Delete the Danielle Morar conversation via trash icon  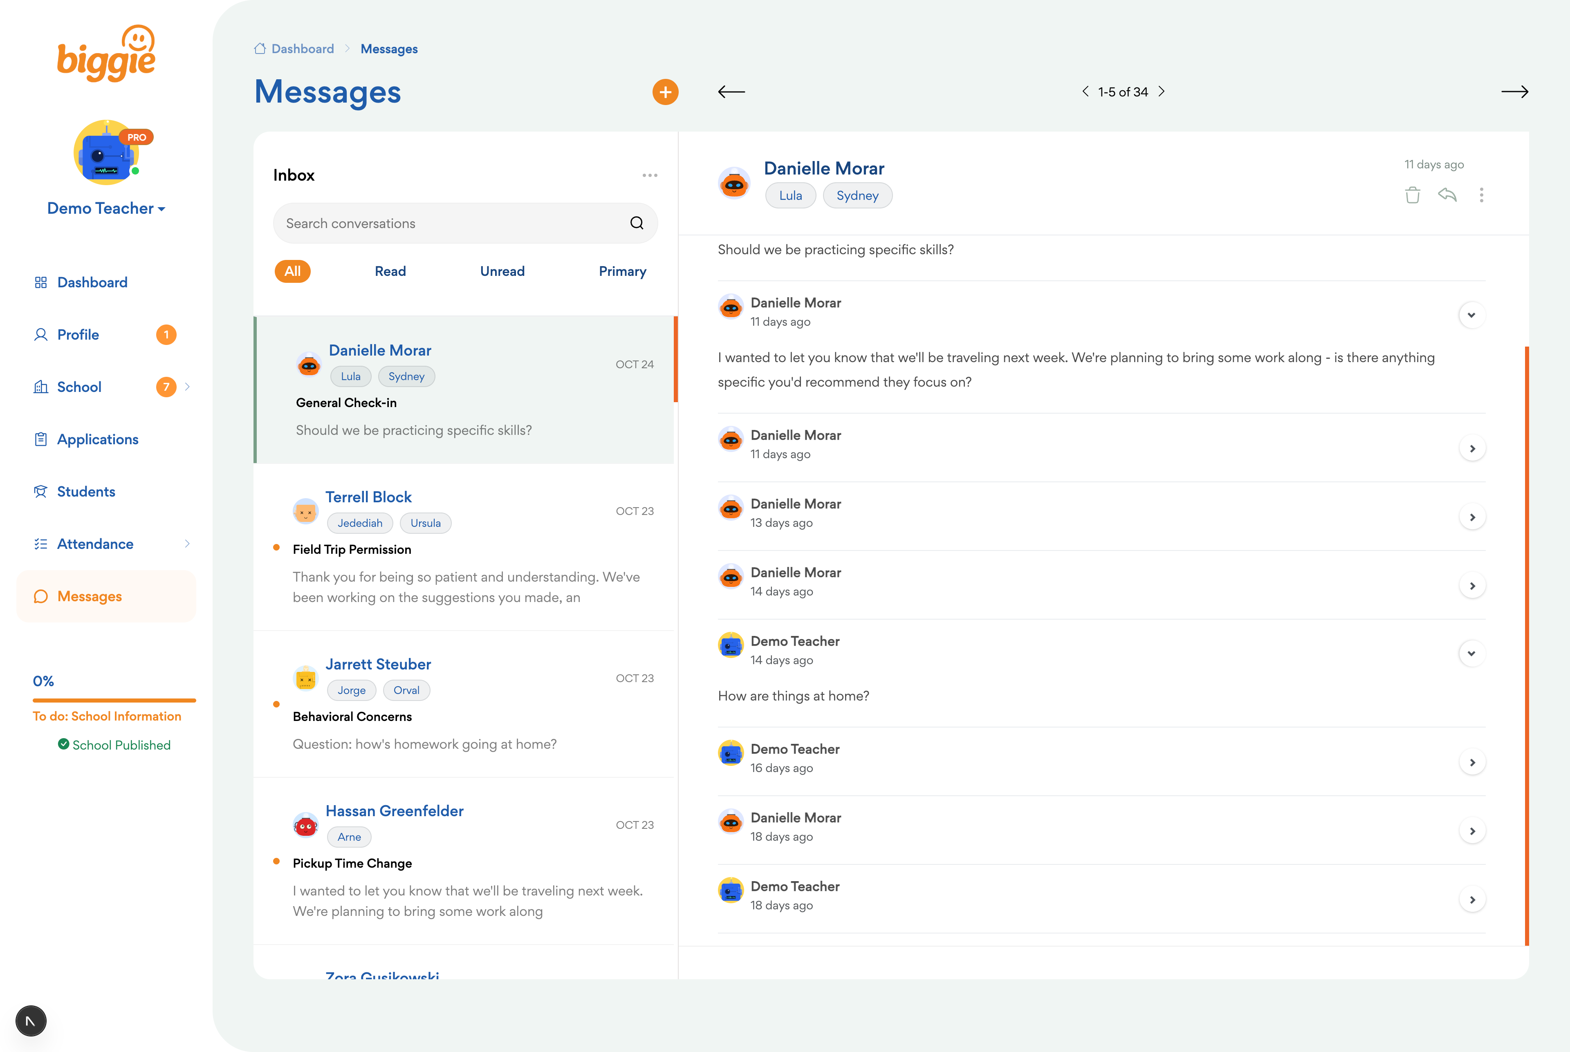click(1412, 195)
